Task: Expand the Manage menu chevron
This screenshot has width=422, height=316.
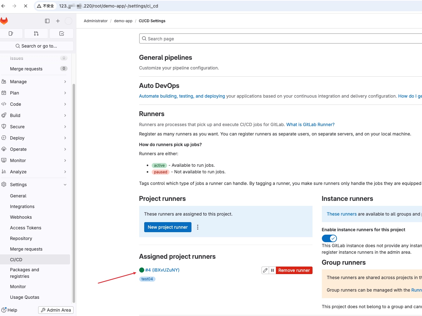Action: (65, 82)
